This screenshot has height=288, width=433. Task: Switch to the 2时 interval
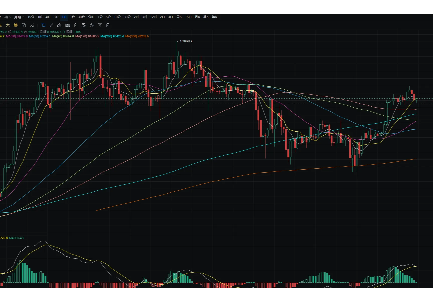pyautogui.click(x=136, y=17)
